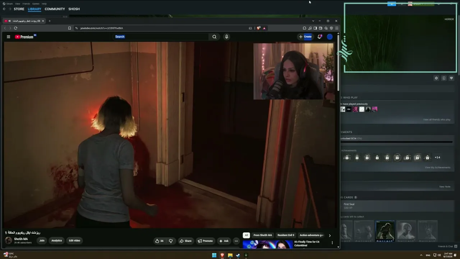The image size is (460, 259).
Task: Open the SHOSH profile tab in Steam
Action: coord(74,9)
